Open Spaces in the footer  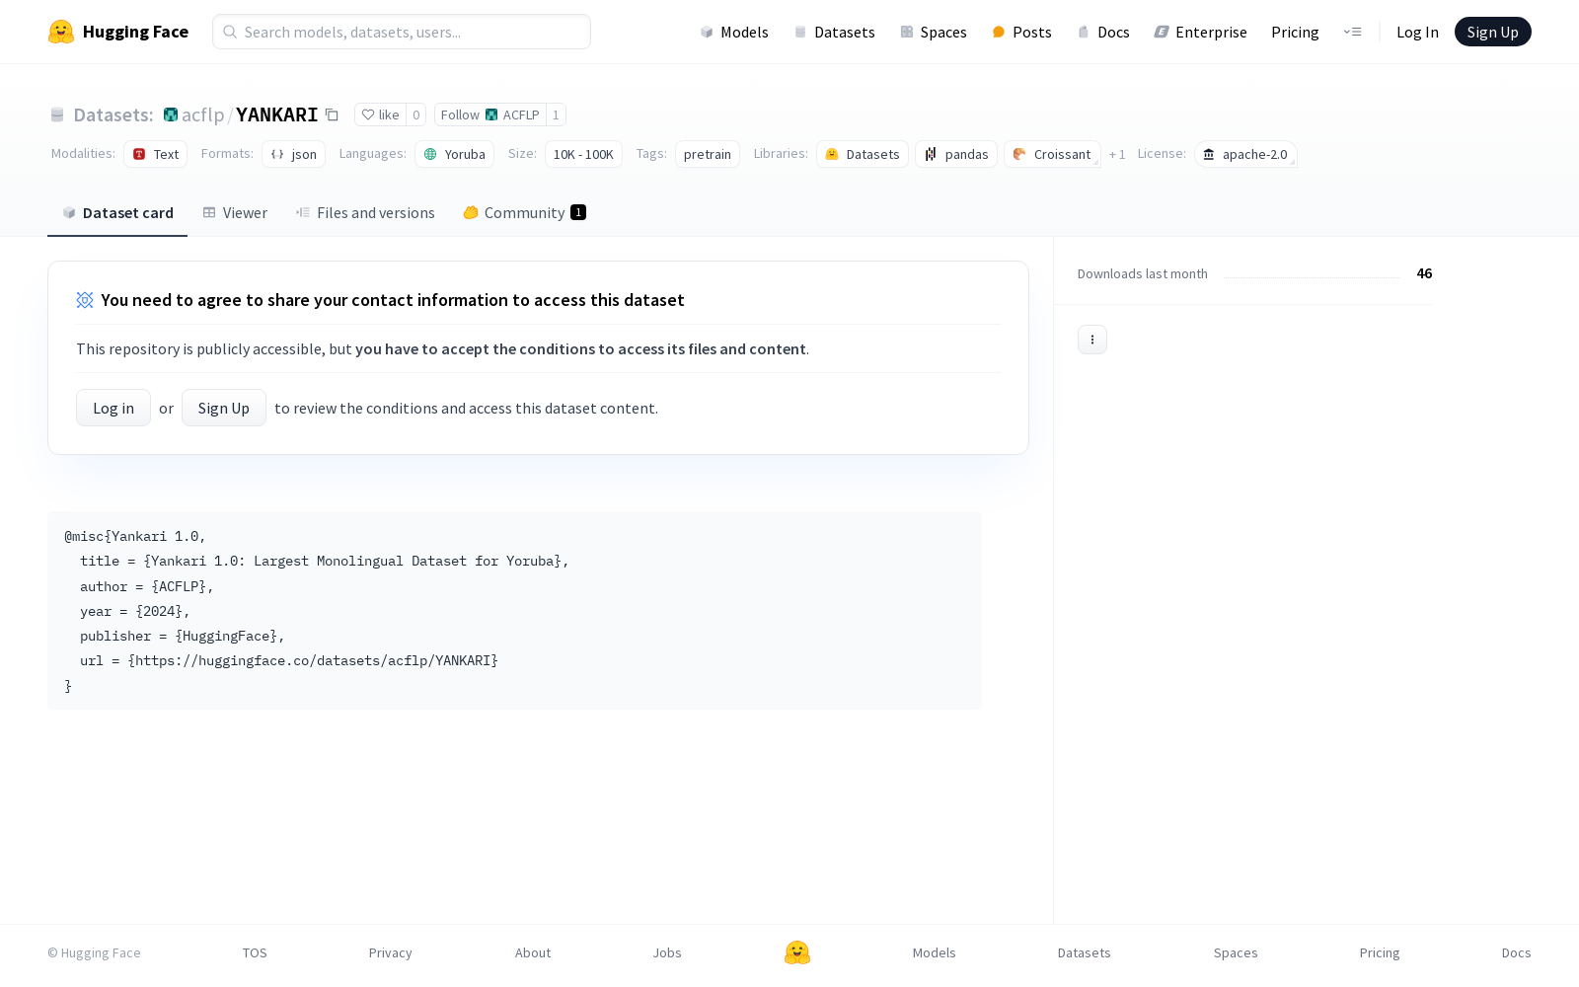pos(1236,952)
